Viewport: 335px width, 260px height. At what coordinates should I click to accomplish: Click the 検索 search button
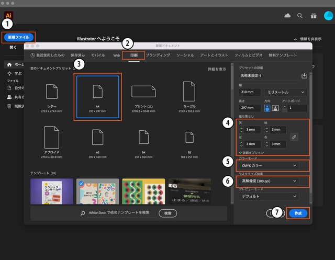point(167,213)
